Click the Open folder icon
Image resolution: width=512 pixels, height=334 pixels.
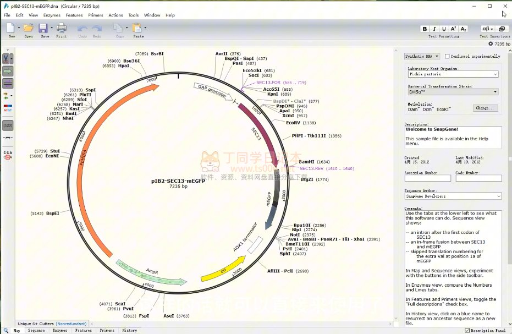coord(28,29)
